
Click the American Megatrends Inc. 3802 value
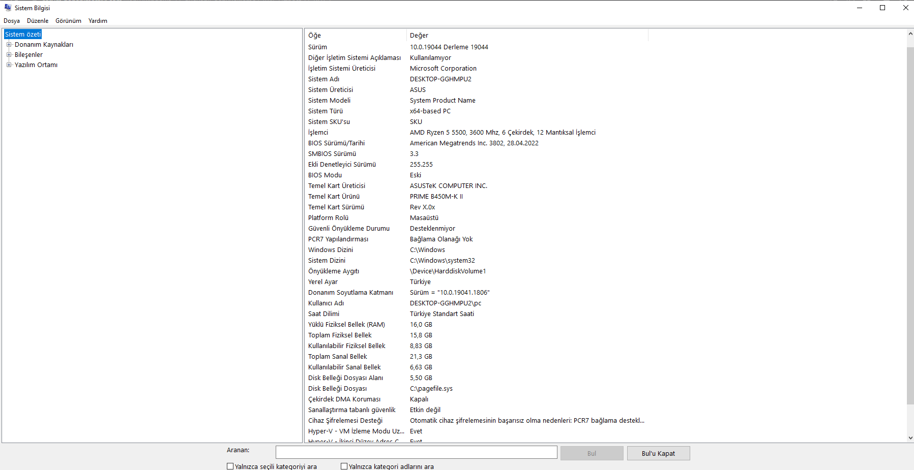click(x=474, y=143)
